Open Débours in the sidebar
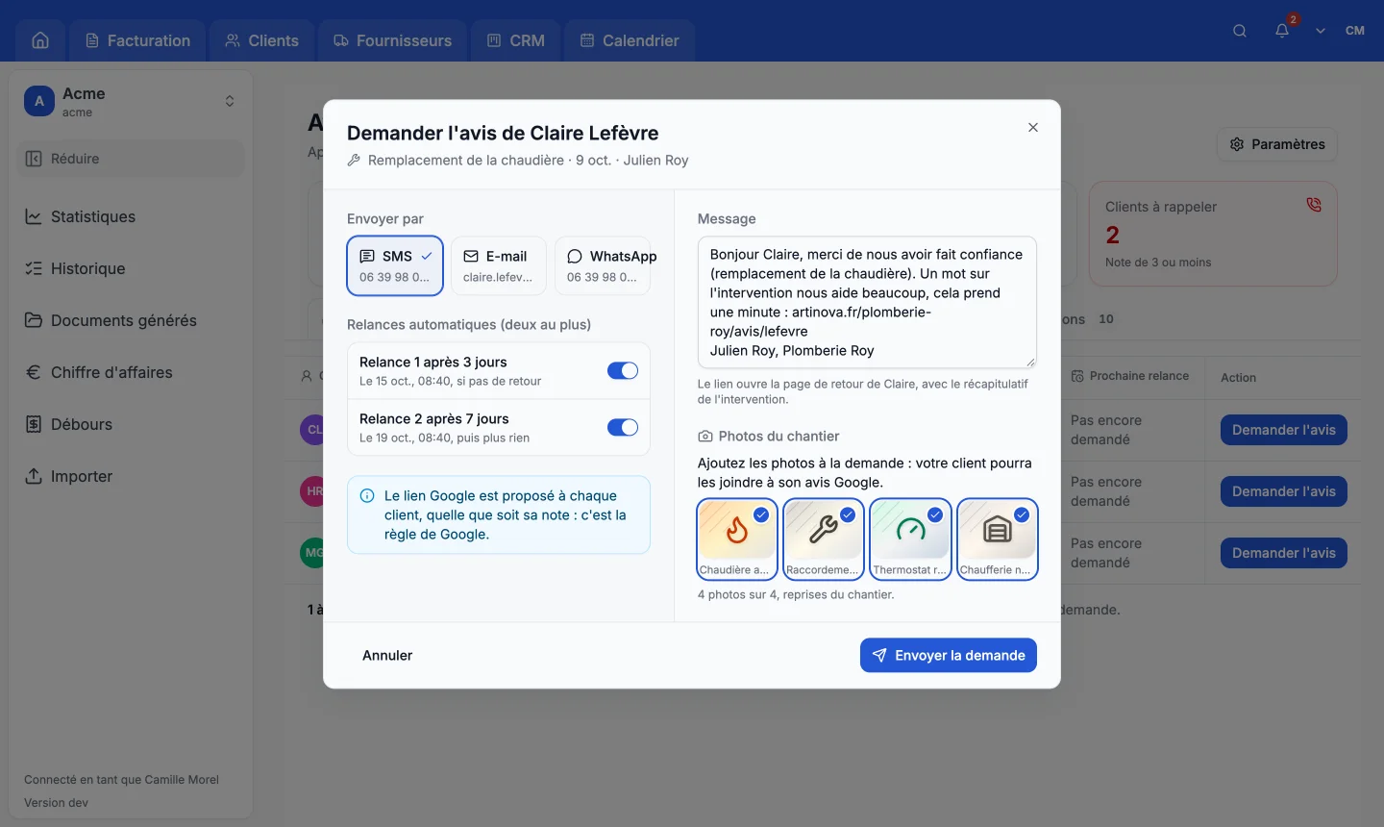Image resolution: width=1384 pixels, height=827 pixels. click(132, 424)
